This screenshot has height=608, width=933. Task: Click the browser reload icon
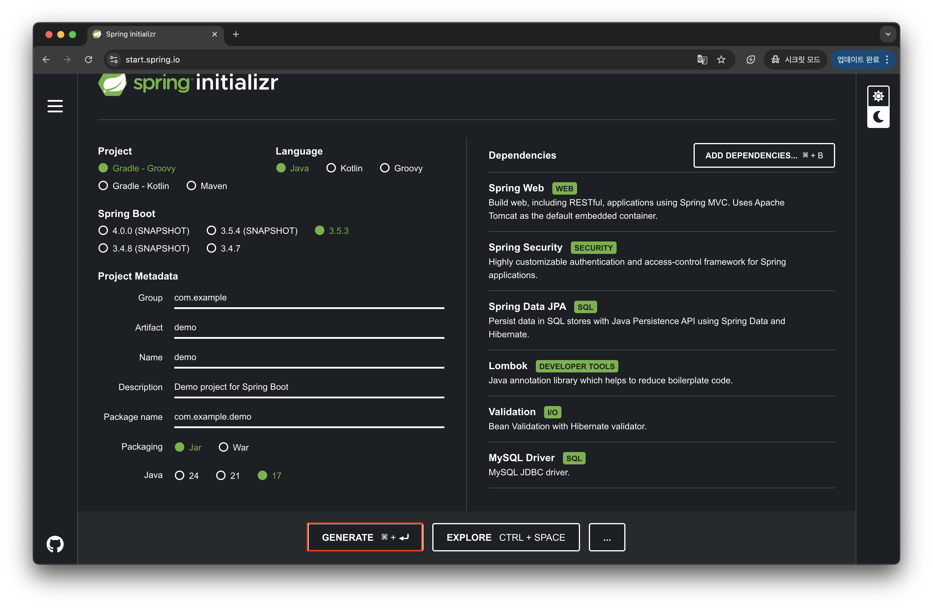point(88,60)
